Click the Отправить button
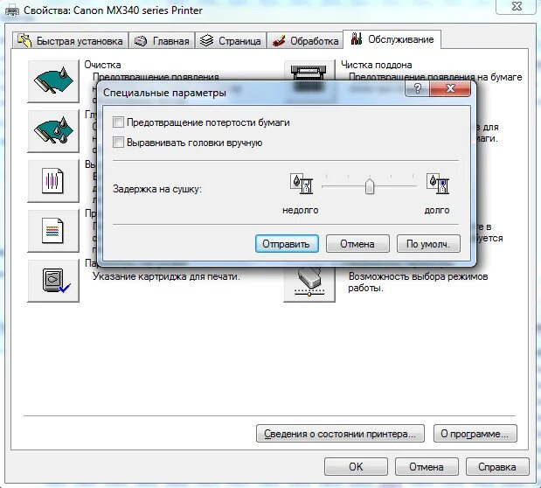The width and height of the screenshot is (541, 488). point(287,244)
